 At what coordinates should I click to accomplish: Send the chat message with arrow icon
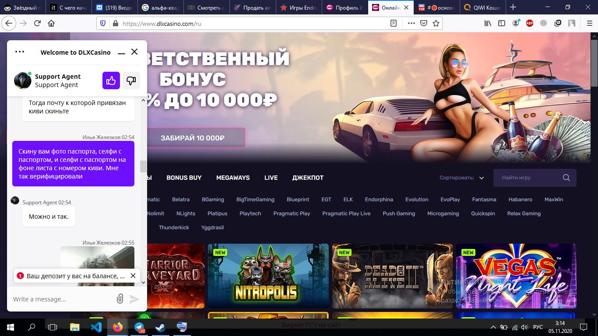(134, 299)
